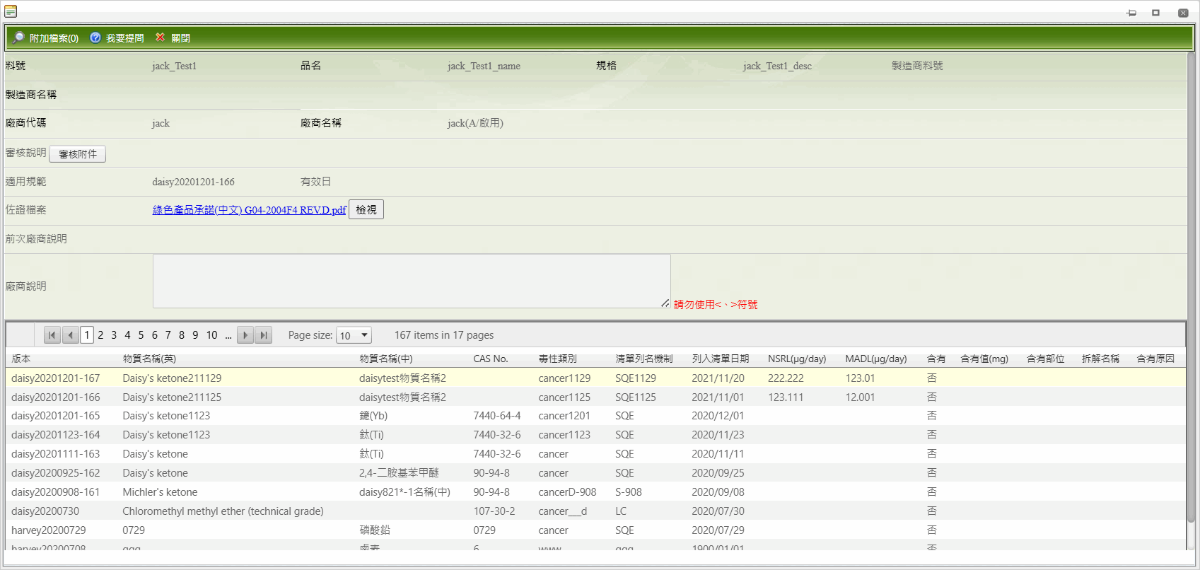Sort by the 物質名稱(英) column header
1200x570 pixels.
coord(149,359)
